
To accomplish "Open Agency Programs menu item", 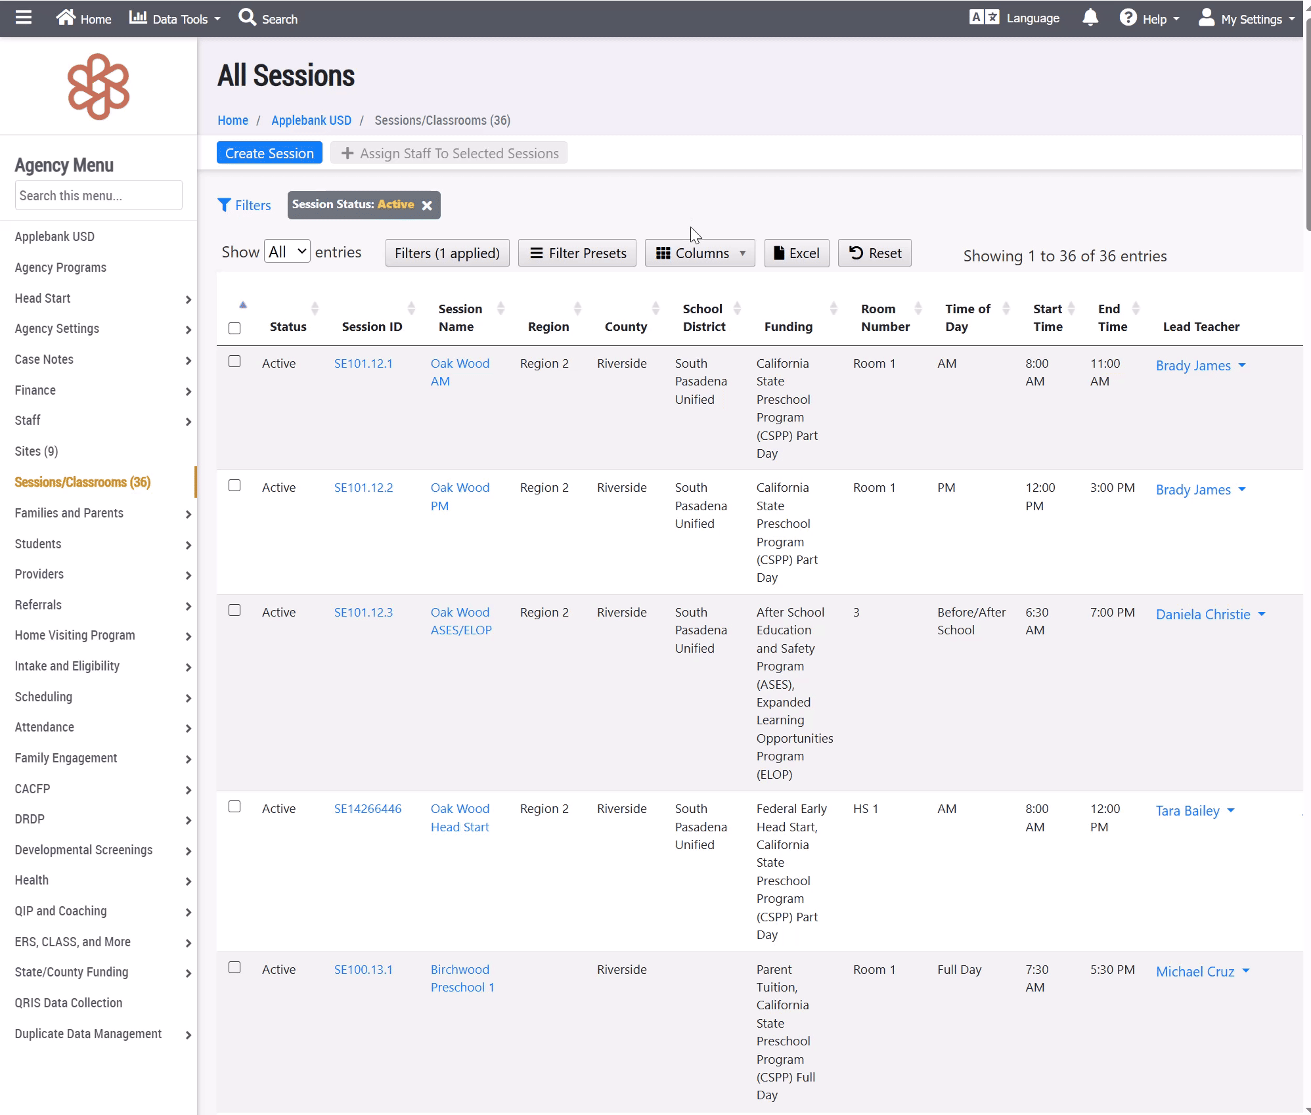I will coord(60,268).
